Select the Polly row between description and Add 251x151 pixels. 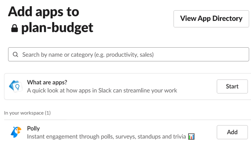click(x=206, y=132)
